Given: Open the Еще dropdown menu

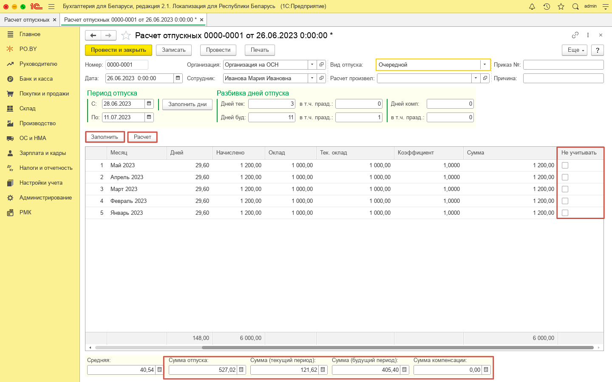Looking at the screenshot, I should coord(574,50).
